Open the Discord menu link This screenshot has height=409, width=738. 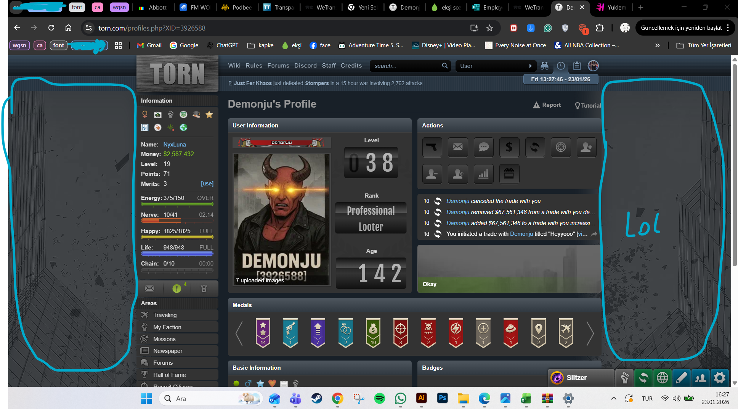click(x=305, y=66)
